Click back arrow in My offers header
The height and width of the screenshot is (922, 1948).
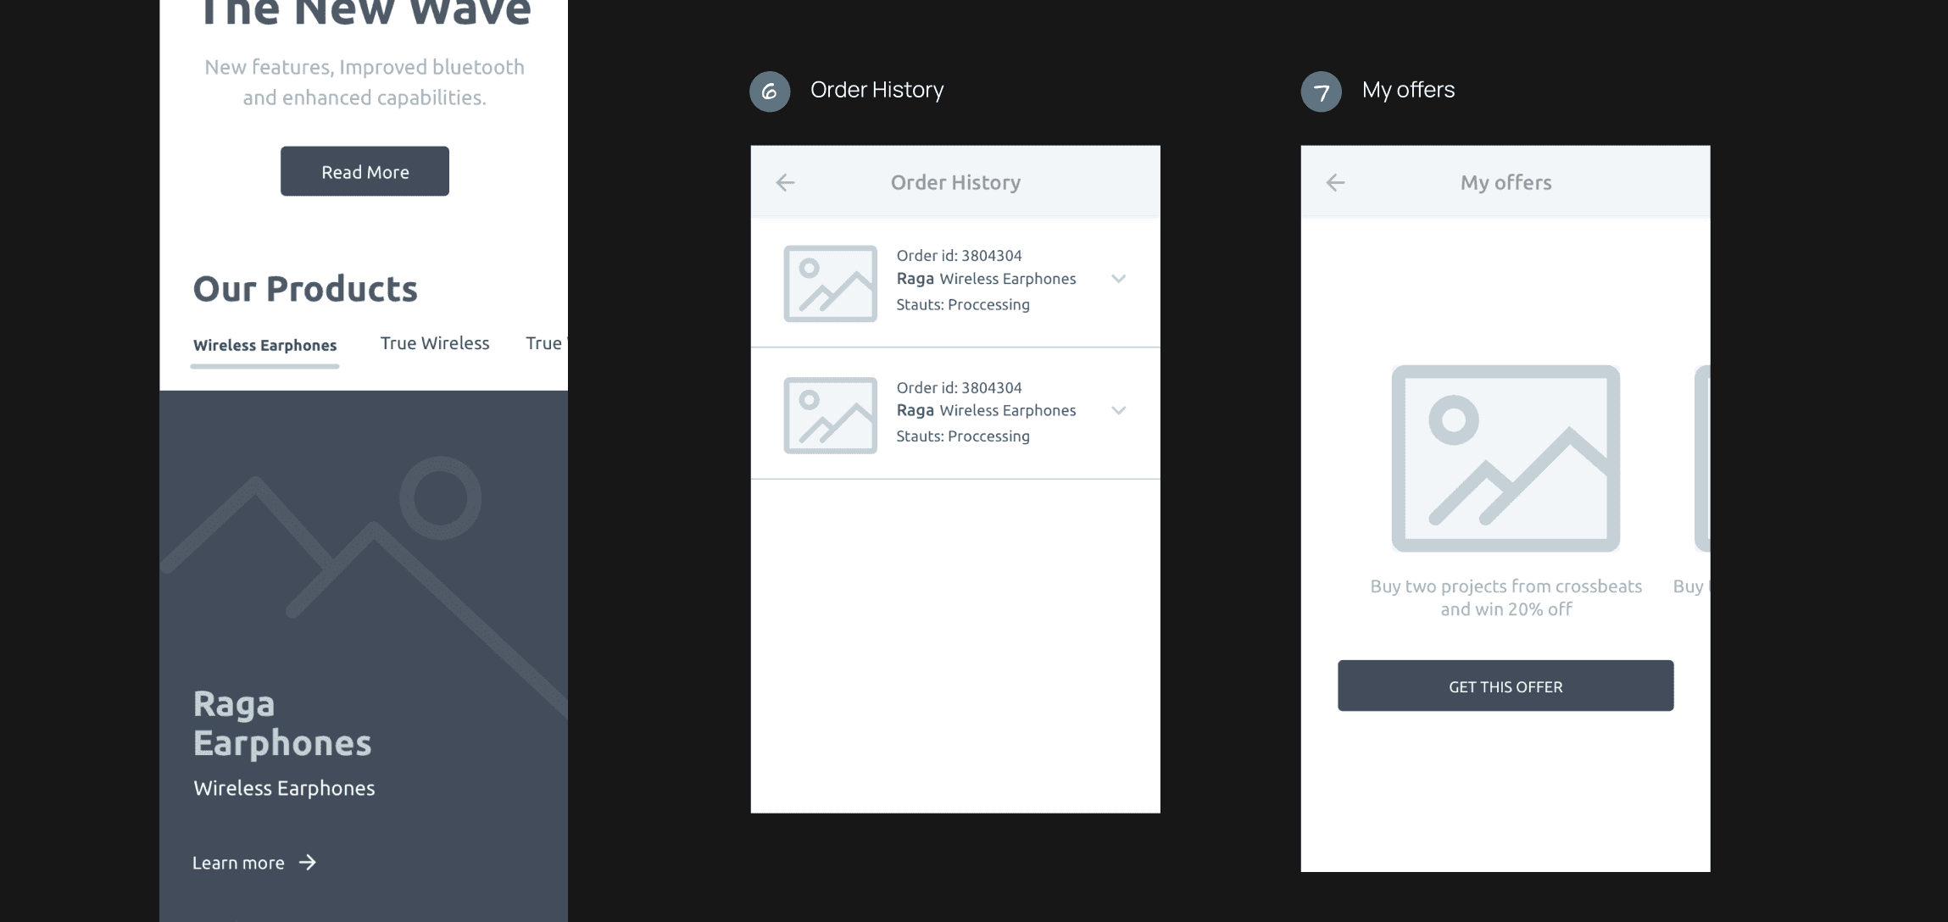[x=1335, y=182]
